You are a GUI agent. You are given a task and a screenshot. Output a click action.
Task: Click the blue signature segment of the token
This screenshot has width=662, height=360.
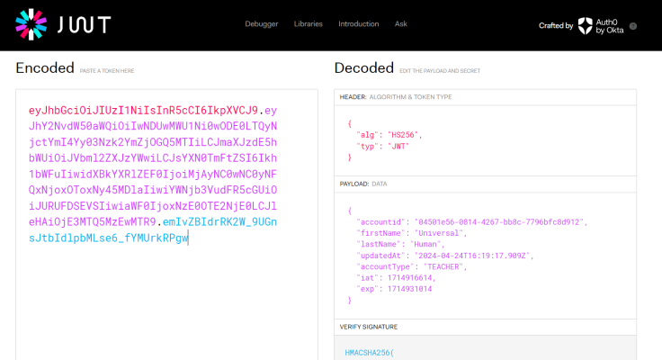coord(152,229)
